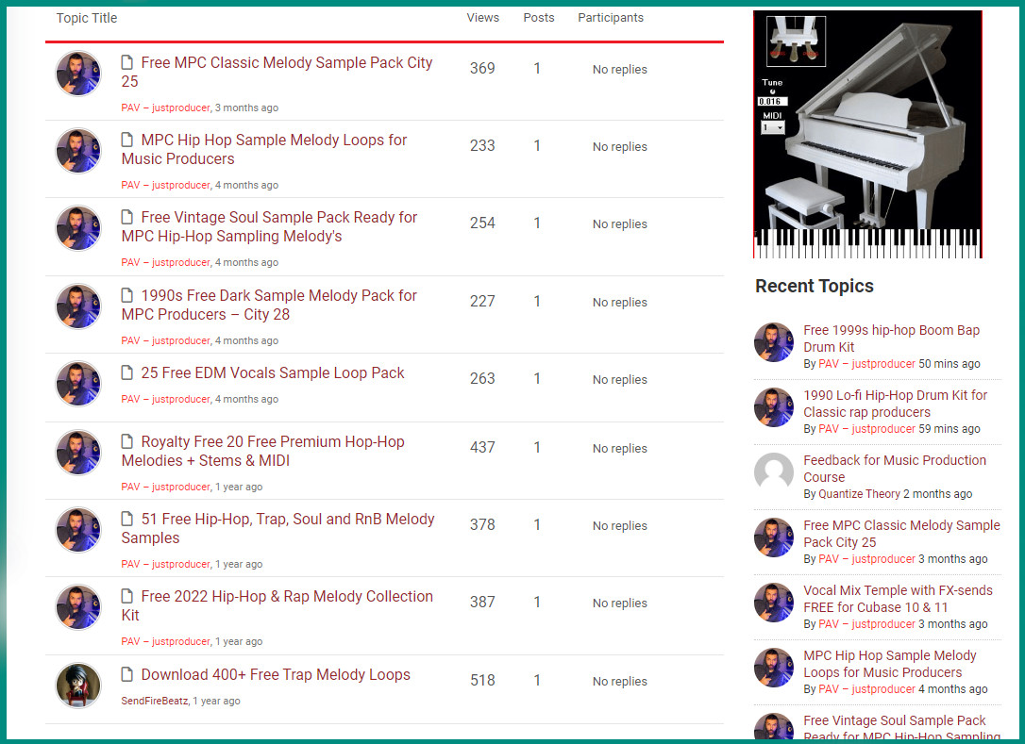
Task: Click the avatar next to Free 1999s hip-hop Boom Bap Drum Kit
Action: point(774,342)
